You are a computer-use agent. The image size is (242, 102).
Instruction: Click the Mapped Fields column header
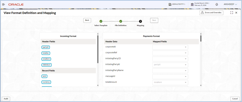point(160,41)
